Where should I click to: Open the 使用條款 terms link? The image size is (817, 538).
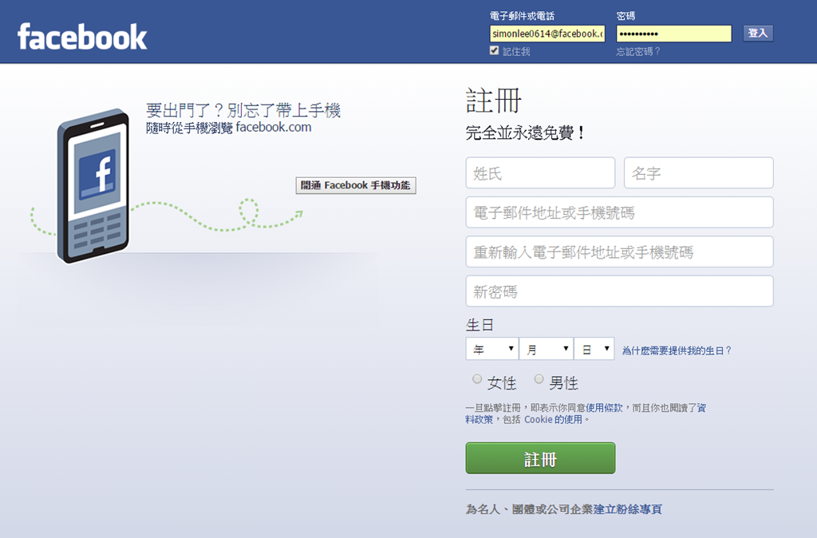[604, 408]
